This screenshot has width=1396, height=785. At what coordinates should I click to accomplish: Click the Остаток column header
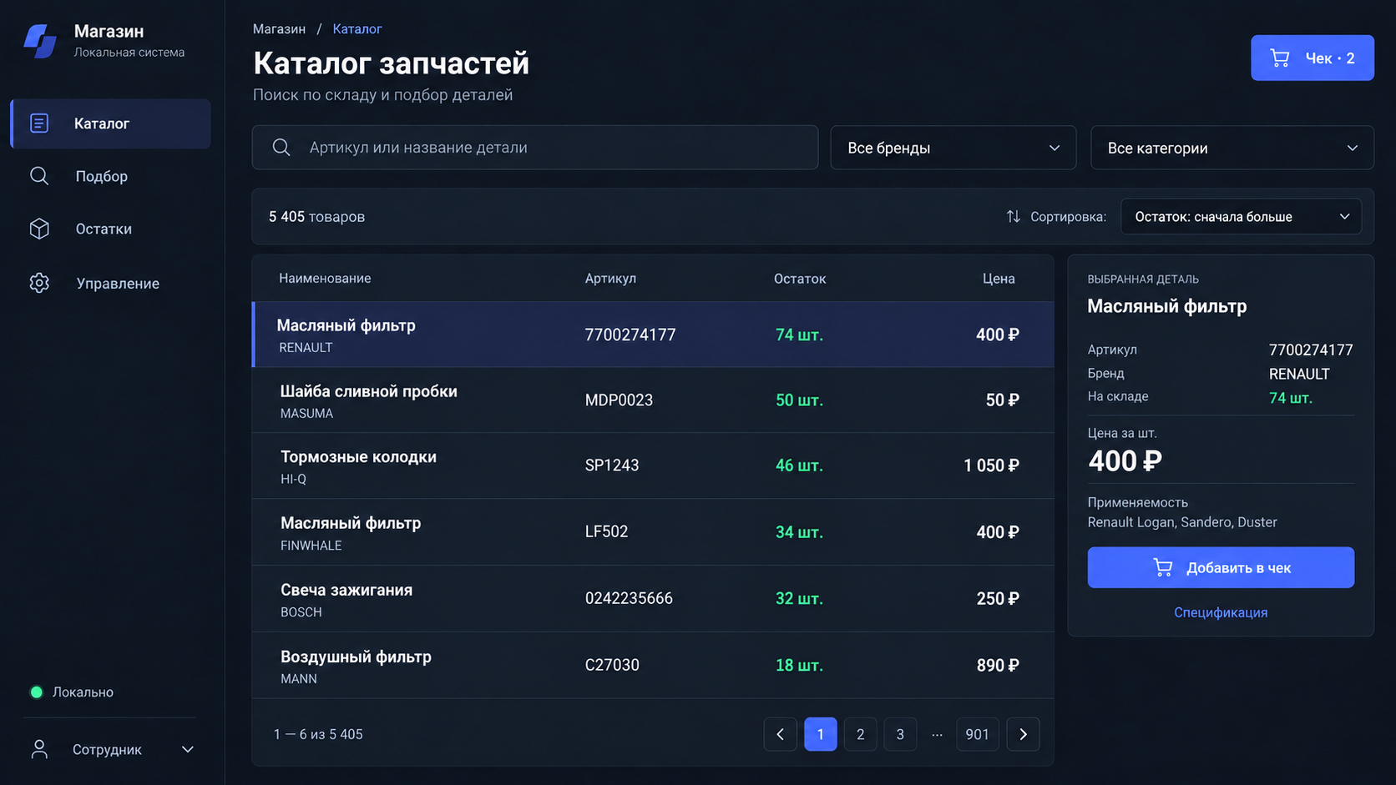tap(799, 279)
